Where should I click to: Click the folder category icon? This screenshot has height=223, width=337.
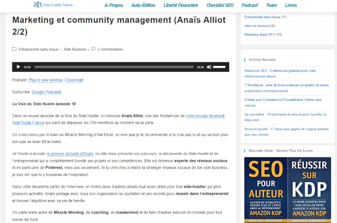[x=14, y=49]
